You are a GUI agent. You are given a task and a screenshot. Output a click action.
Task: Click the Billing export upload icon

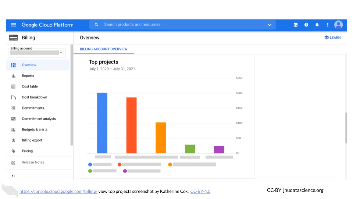[x=13, y=140]
